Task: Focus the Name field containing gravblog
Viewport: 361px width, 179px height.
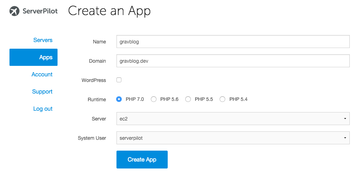Action: 233,42
